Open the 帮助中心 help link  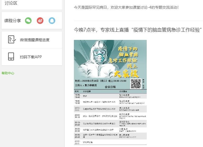(x=8, y=73)
